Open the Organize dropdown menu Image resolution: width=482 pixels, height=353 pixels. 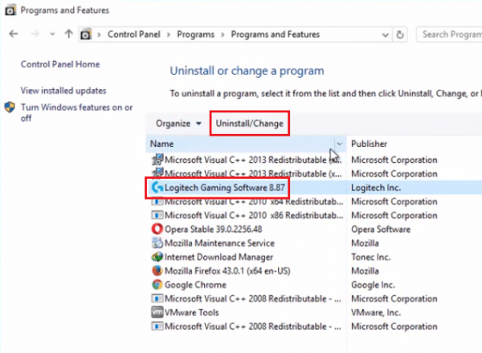coord(178,124)
